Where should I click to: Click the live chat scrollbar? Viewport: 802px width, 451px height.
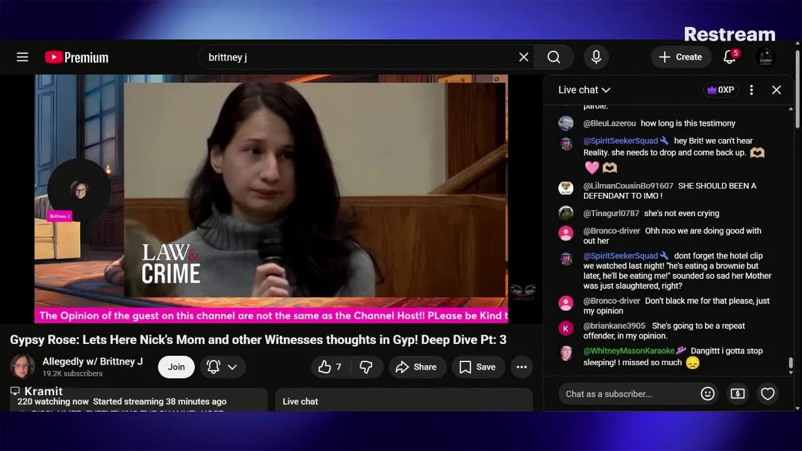point(791,363)
